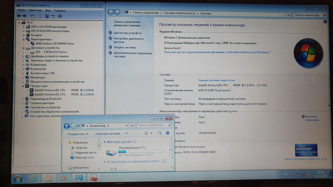Screen dimensions: 333x187
Task: Open Диспетчер устройств link in System sidebar
Action: click(x=128, y=33)
